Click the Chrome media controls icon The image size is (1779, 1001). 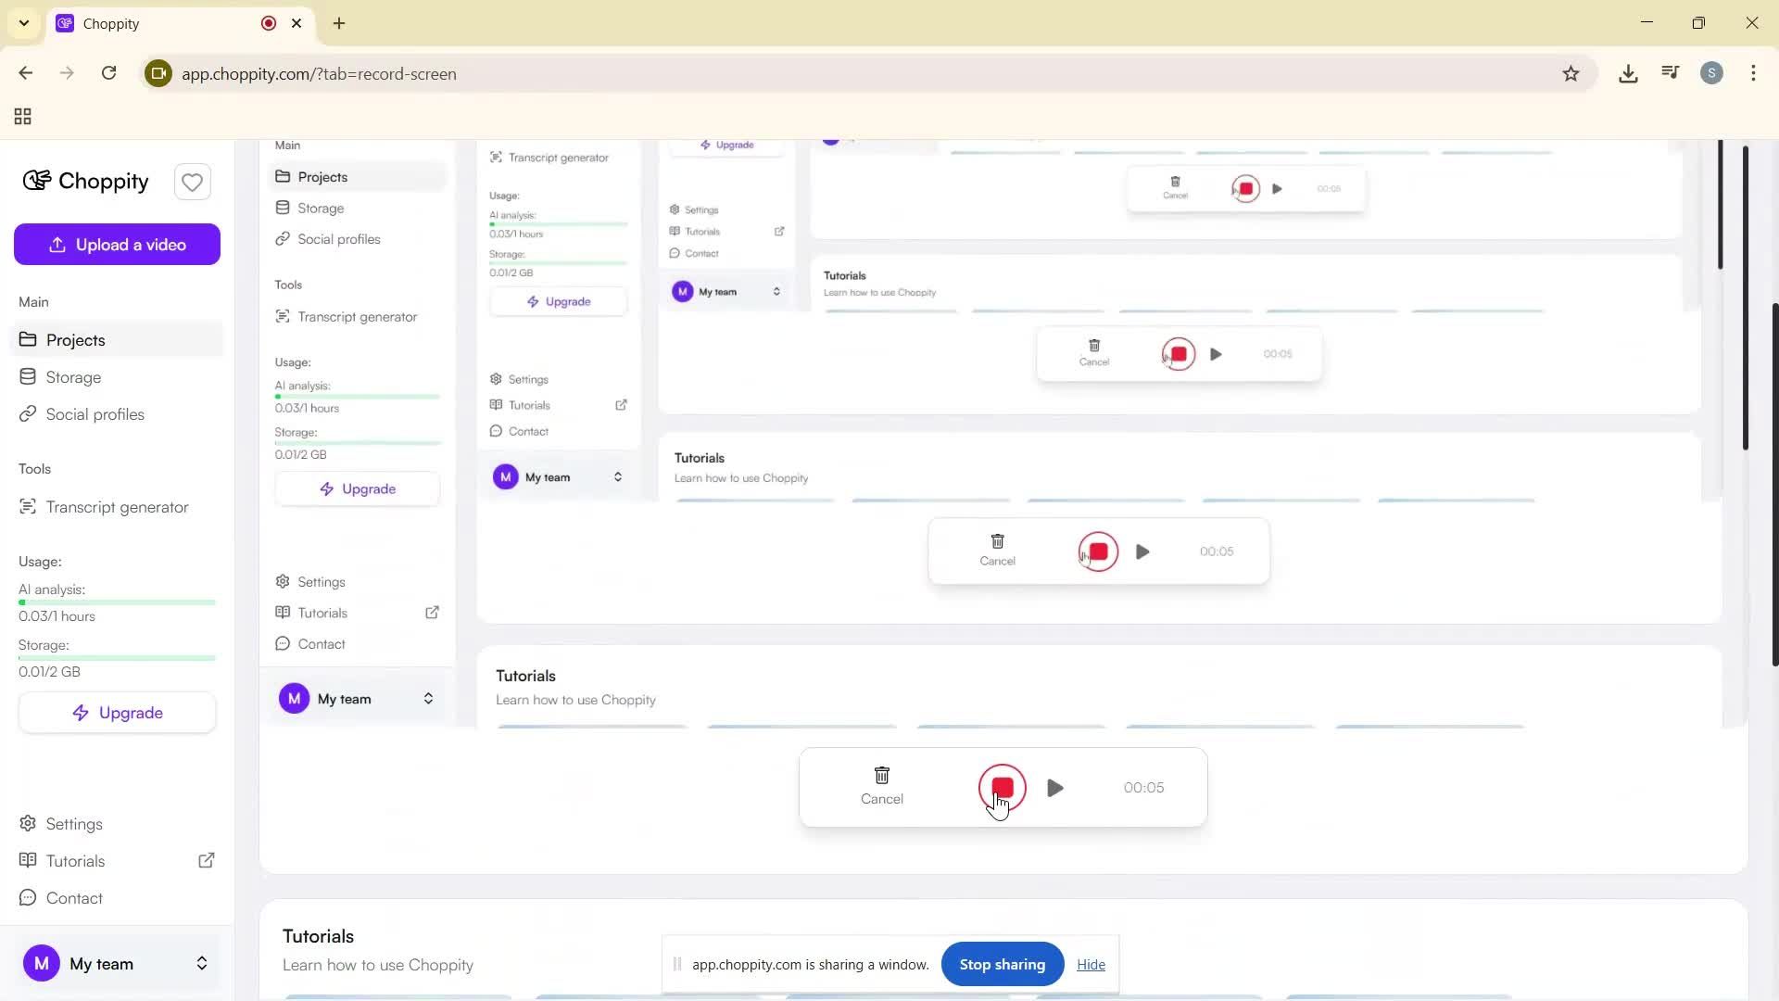coord(1671,74)
